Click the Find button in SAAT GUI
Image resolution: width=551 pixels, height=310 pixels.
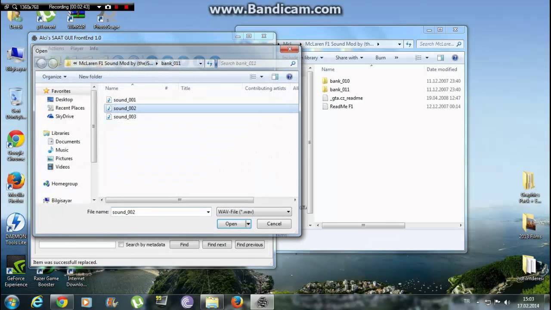click(x=184, y=245)
